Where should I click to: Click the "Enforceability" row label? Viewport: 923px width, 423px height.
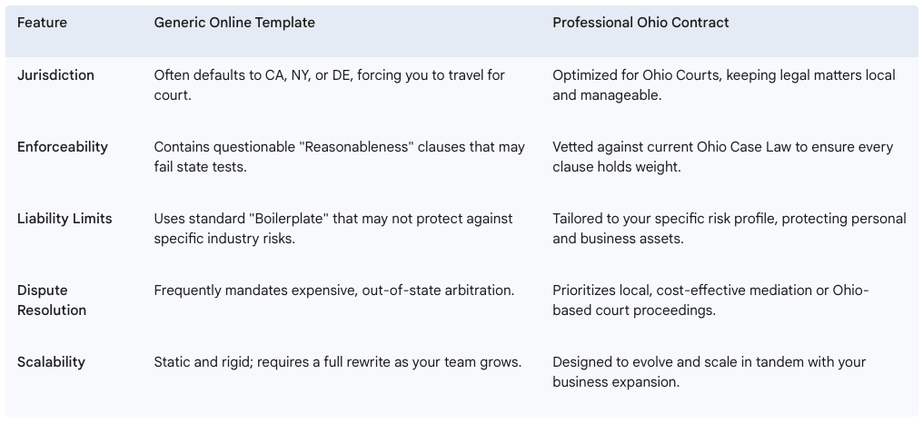[62, 147]
